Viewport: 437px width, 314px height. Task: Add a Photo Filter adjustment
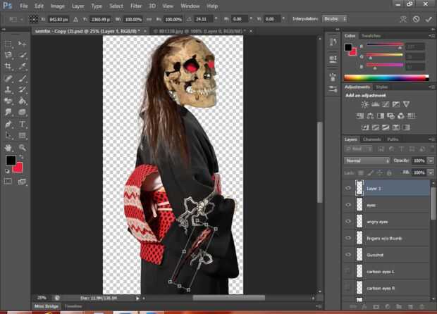point(390,116)
